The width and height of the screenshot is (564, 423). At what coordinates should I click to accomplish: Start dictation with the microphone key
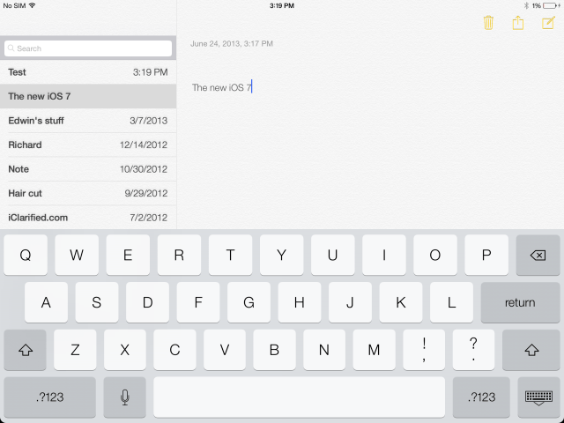coord(125,397)
